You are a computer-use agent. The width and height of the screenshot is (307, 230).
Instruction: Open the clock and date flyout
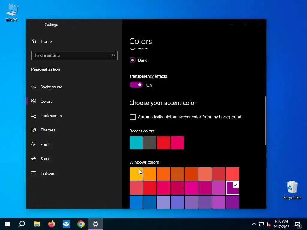(281, 224)
